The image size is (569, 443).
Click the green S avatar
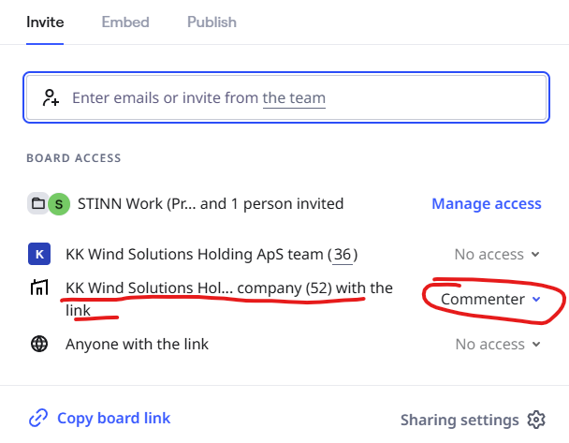click(59, 204)
